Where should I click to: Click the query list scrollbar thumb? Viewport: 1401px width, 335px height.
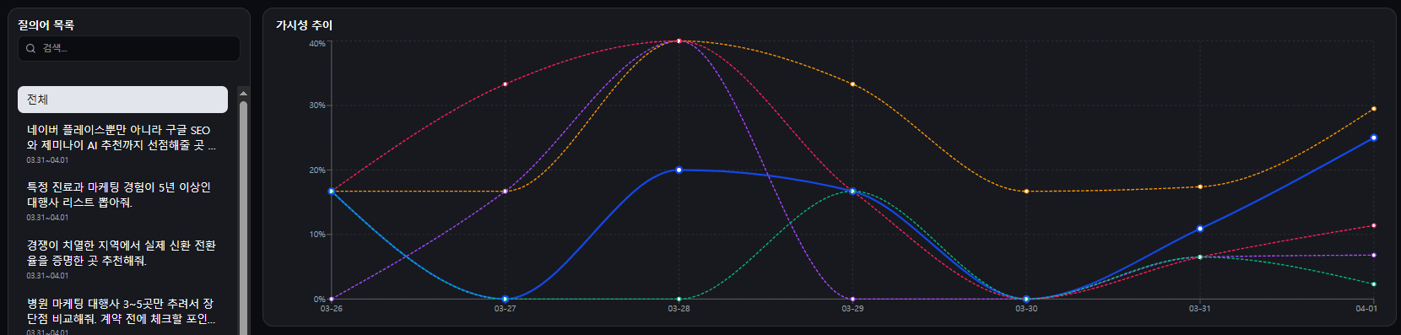click(243, 218)
